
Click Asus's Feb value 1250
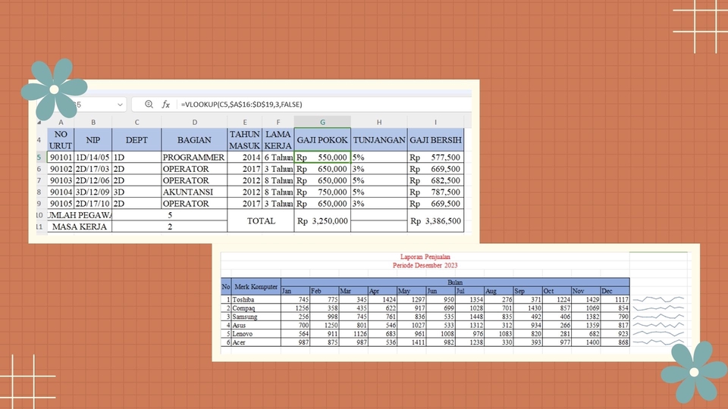(324, 325)
